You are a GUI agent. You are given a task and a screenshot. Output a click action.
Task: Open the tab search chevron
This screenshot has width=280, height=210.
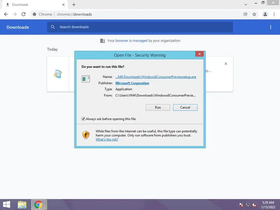pos(246,5)
